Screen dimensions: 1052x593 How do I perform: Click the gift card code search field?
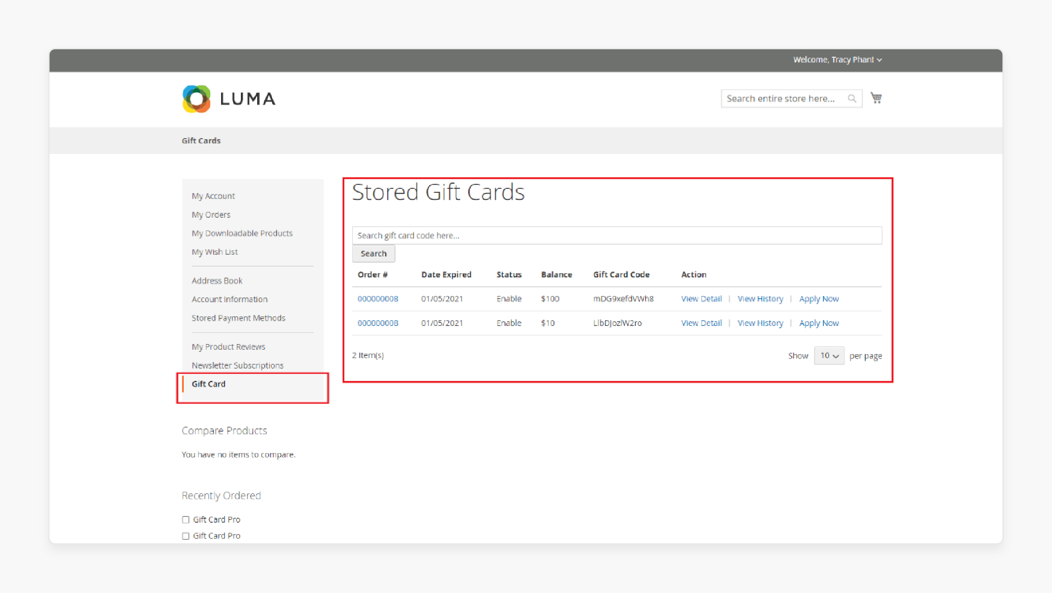coord(617,235)
